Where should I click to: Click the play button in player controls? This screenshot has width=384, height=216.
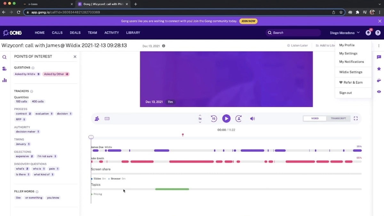pyautogui.click(x=226, y=119)
